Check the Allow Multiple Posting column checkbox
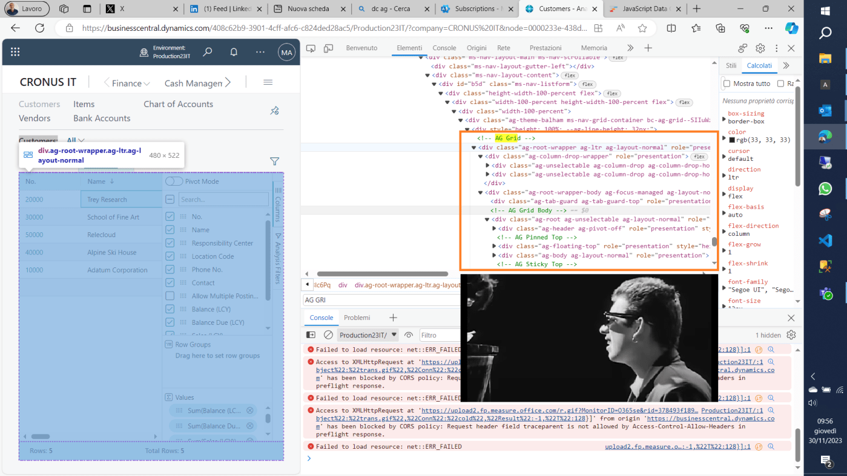Screen dimensions: 847x476 coord(170,296)
